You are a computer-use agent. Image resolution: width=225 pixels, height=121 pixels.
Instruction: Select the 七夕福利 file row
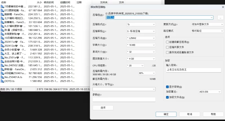pyautogui.click(x=38, y=18)
